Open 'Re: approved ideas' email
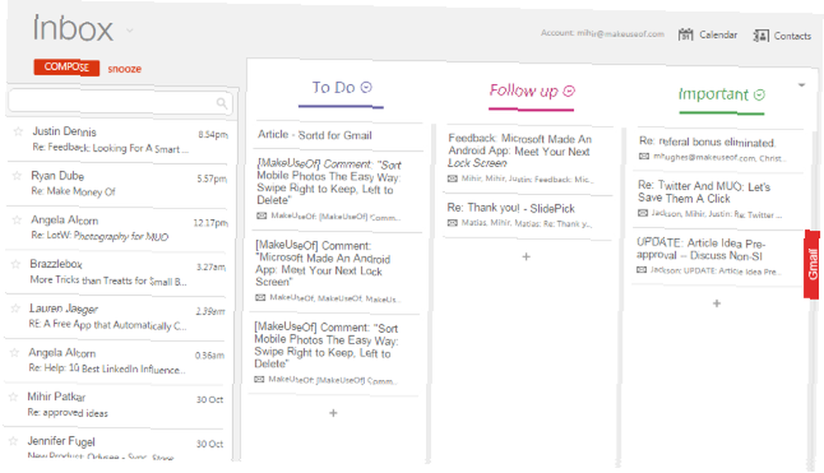Image resolution: width=824 pixels, height=473 pixels. pos(115,405)
